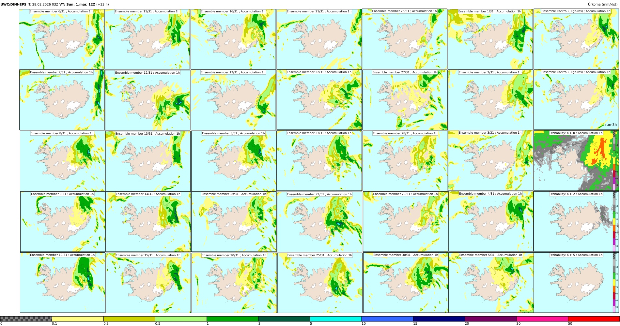Image resolution: width=620 pixels, height=326 pixels.
Task: Click the 'Ensemble member 14/31 ; Accumulation 1h' label
Action: 148,194
